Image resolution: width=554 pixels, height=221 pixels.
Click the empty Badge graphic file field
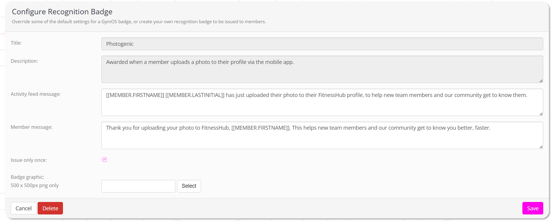[138, 186]
